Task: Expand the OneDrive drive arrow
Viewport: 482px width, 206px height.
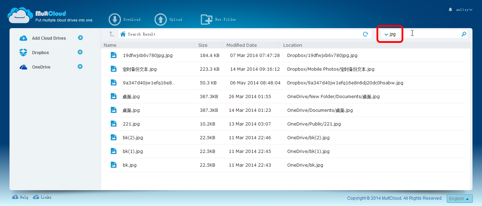Action: pos(80,67)
